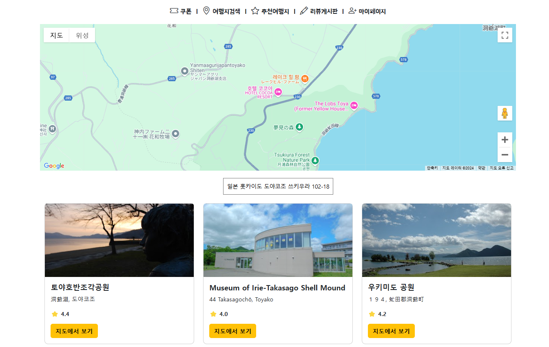Viewport: 549px width, 347px height.
Task: Click the 神内ファーム gray map marker
Action: pyautogui.click(x=175, y=134)
